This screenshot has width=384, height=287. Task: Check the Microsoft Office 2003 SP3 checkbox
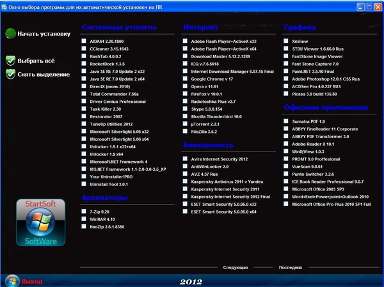[x=286, y=189]
